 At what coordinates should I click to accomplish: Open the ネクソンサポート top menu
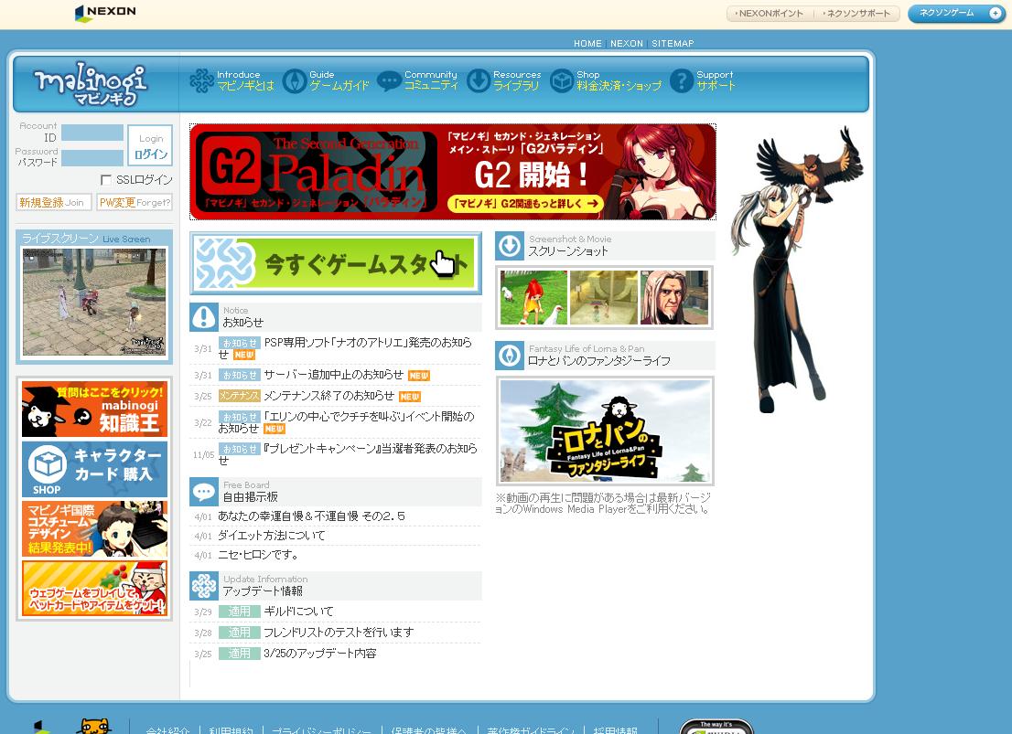coord(856,14)
